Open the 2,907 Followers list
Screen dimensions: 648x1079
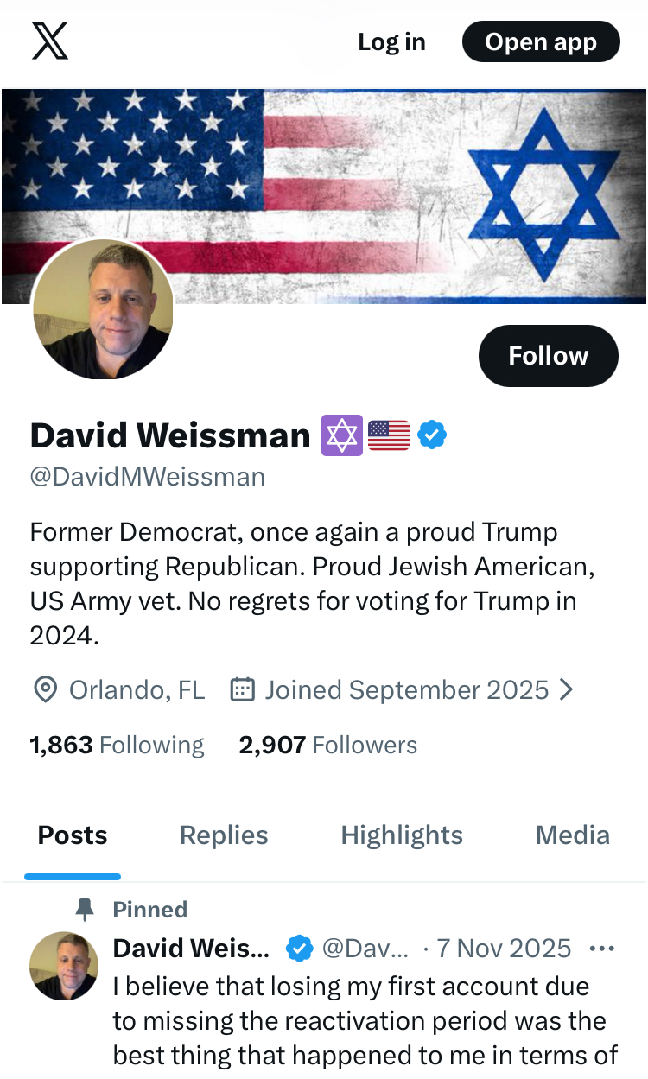(327, 745)
